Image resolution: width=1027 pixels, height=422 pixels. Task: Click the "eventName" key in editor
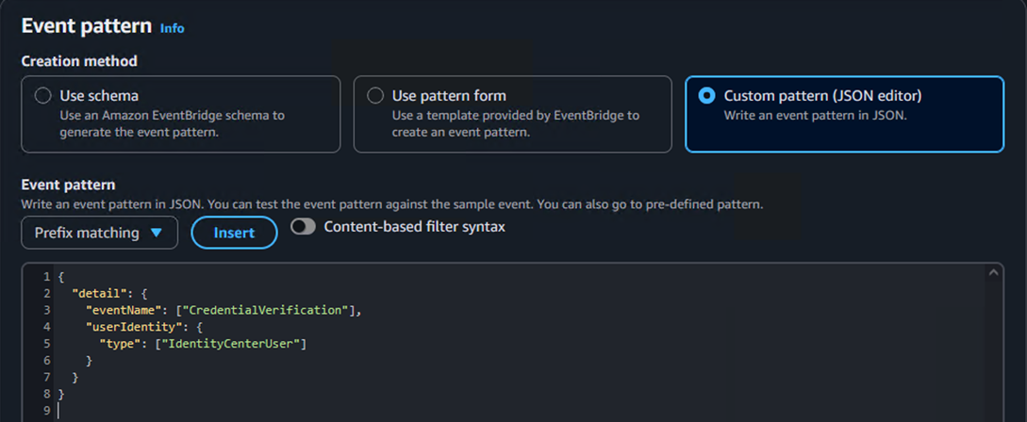[122, 310]
